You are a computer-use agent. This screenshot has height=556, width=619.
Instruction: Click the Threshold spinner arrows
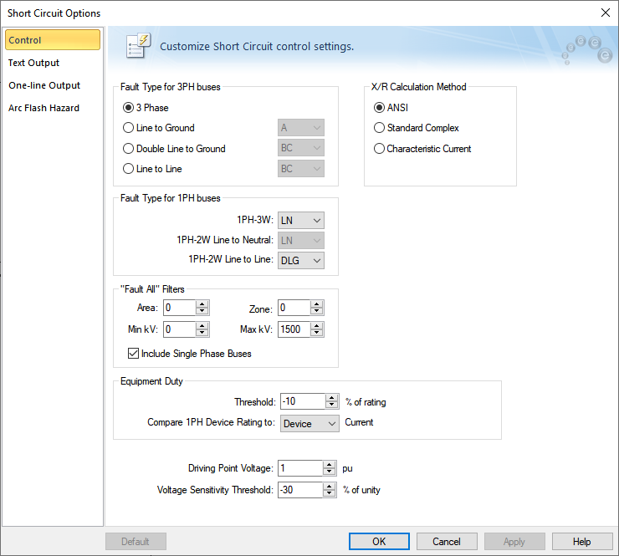coord(331,401)
